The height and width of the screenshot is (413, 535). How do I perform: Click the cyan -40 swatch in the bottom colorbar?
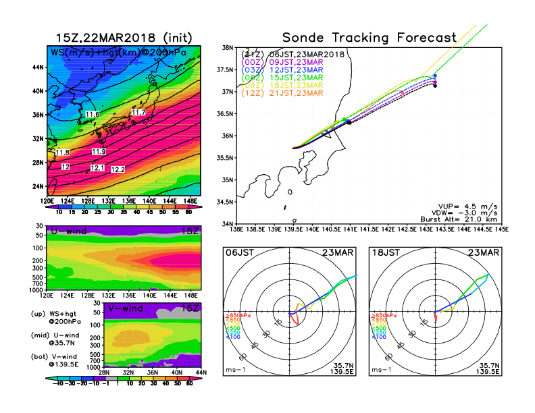[x=51, y=378]
